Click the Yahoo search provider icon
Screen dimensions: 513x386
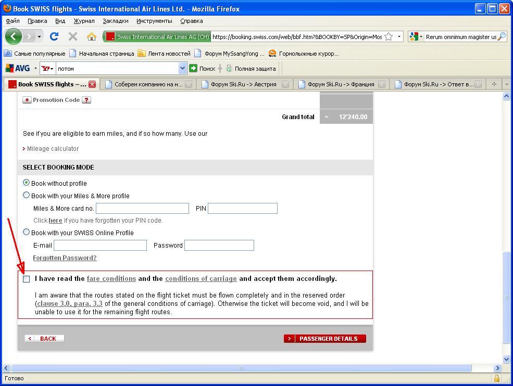pos(45,69)
